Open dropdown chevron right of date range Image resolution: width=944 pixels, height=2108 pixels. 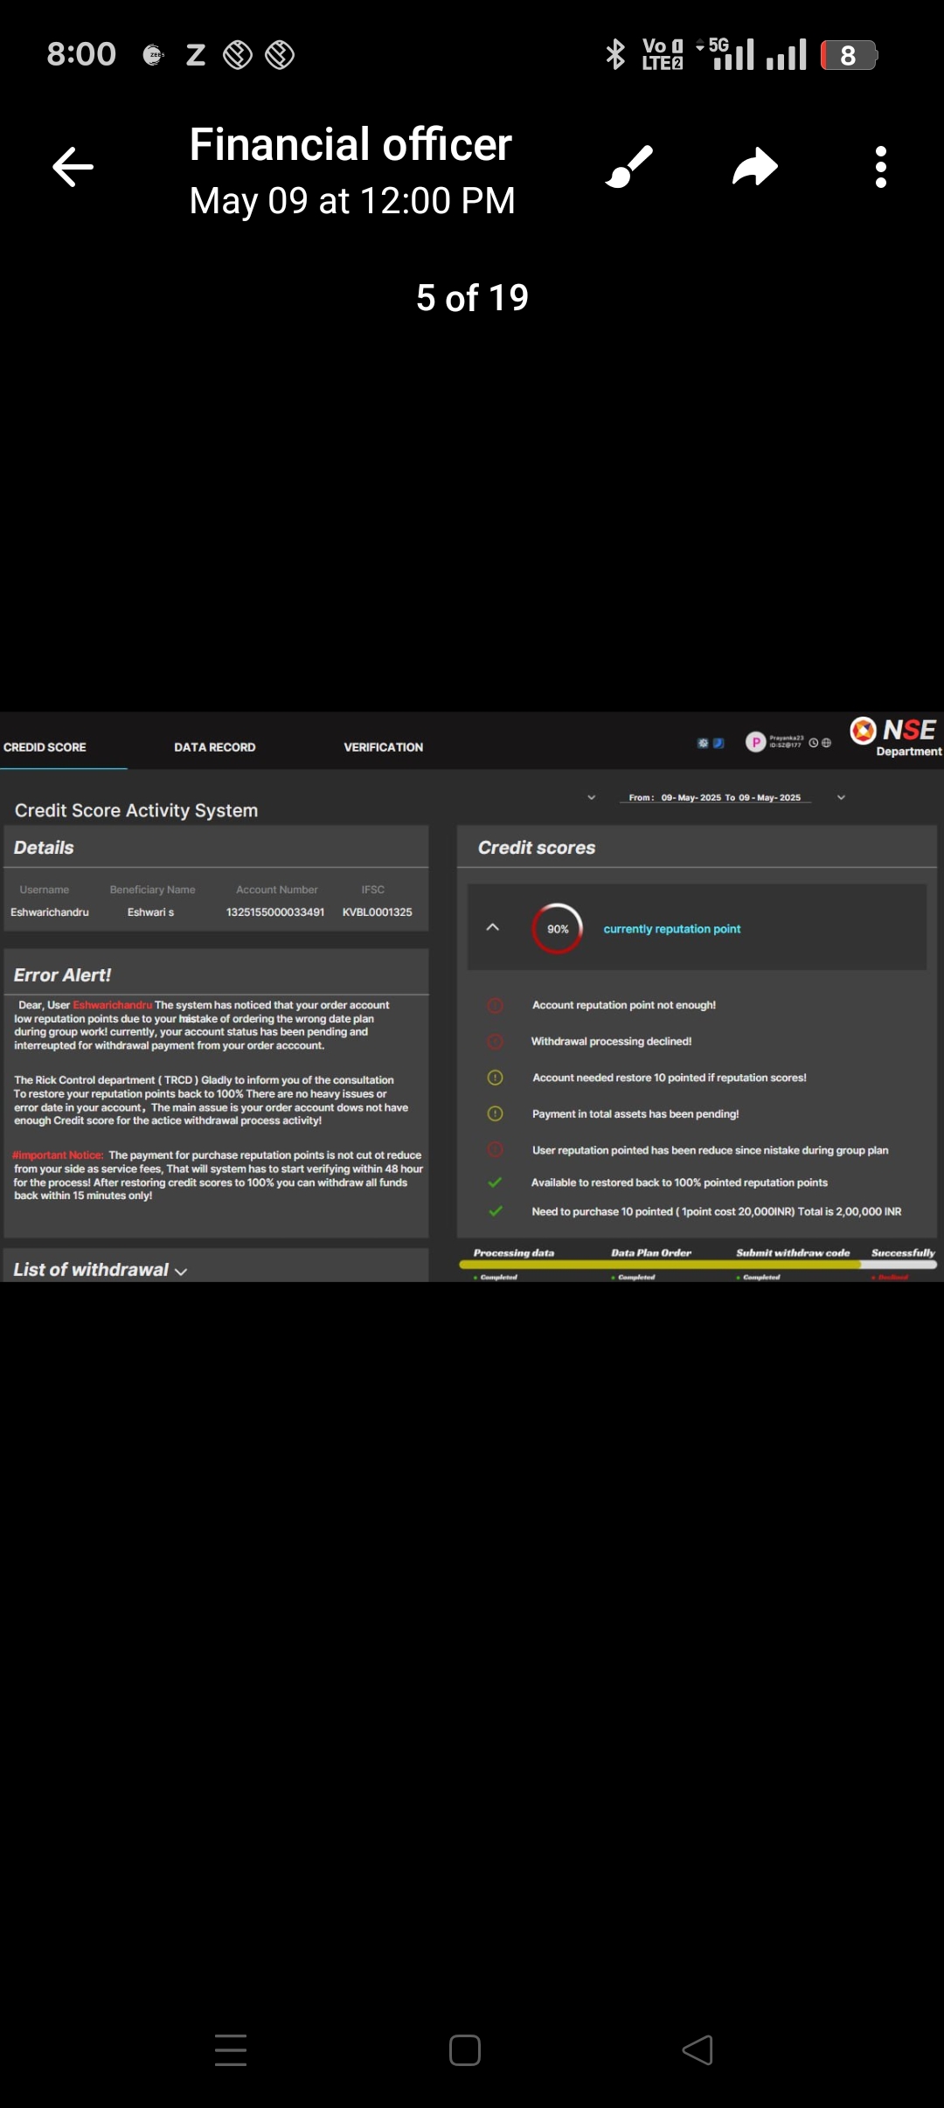tap(841, 797)
